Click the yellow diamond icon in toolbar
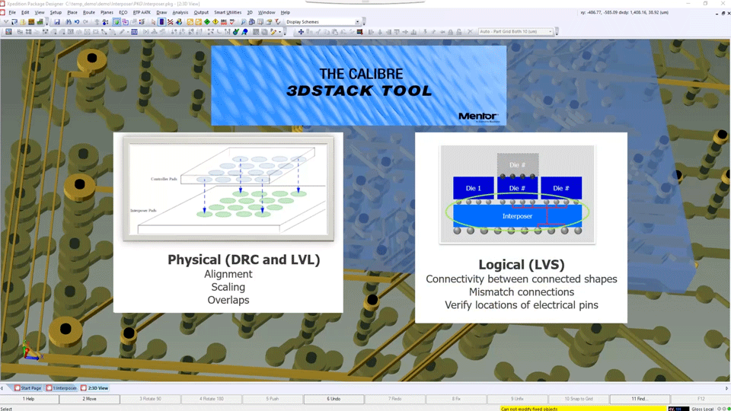 [x=215, y=22]
